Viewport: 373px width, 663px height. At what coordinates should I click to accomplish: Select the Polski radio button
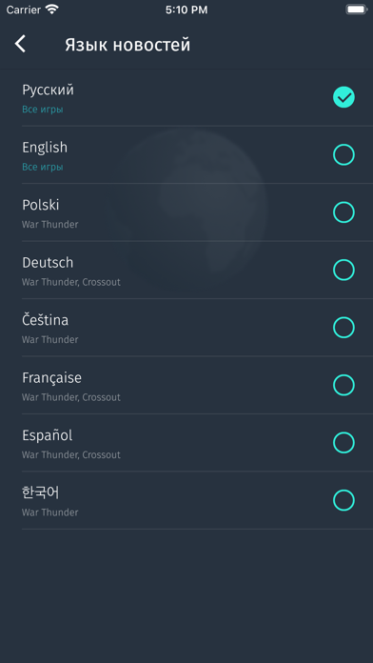[344, 212]
